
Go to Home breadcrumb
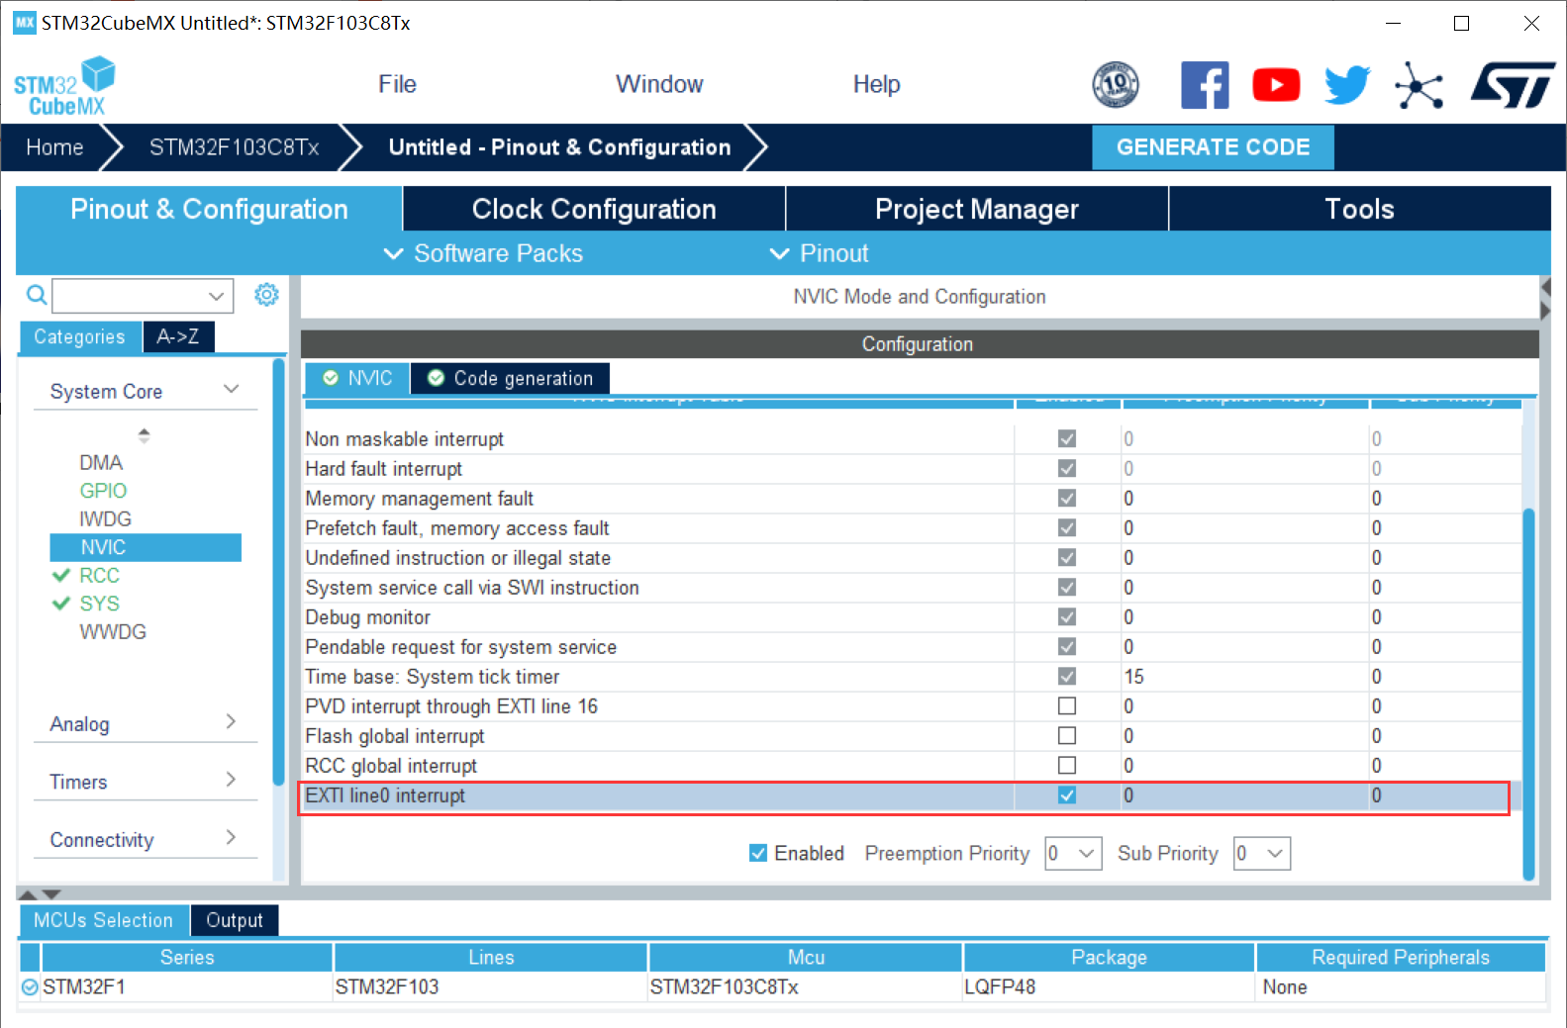click(55, 147)
